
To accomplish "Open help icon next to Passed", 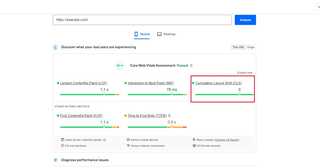I will point(191,65).
